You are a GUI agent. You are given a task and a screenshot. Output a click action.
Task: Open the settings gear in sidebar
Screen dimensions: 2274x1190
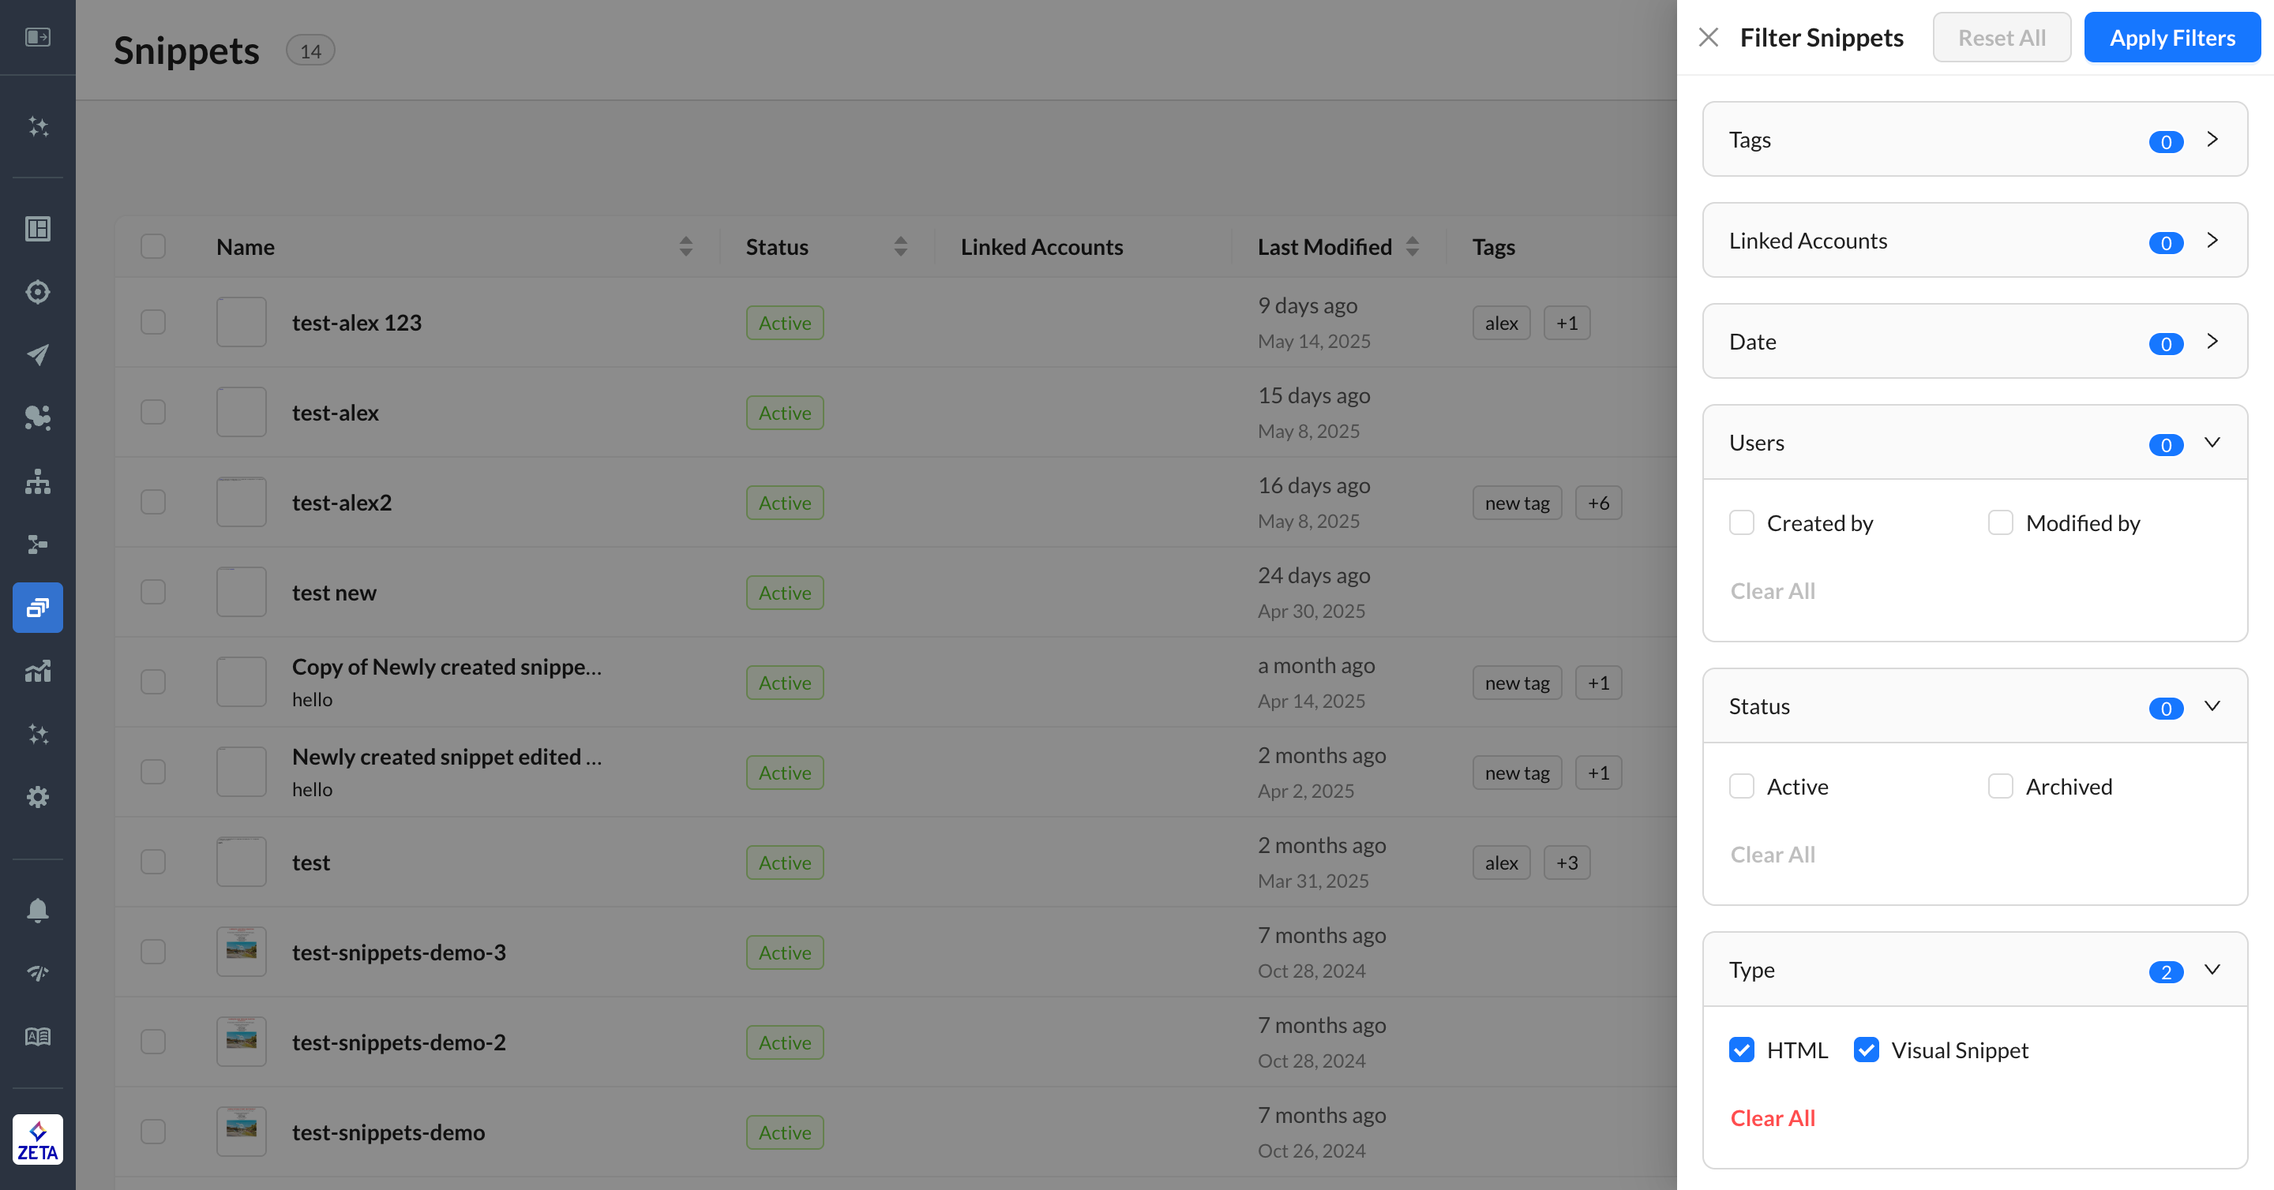(37, 796)
